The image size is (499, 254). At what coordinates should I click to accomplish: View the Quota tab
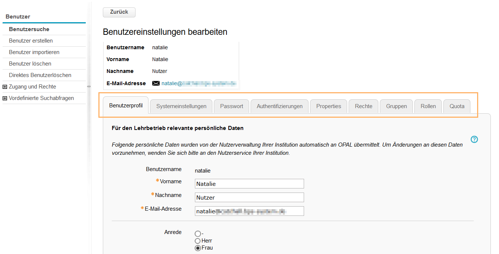[457, 106]
